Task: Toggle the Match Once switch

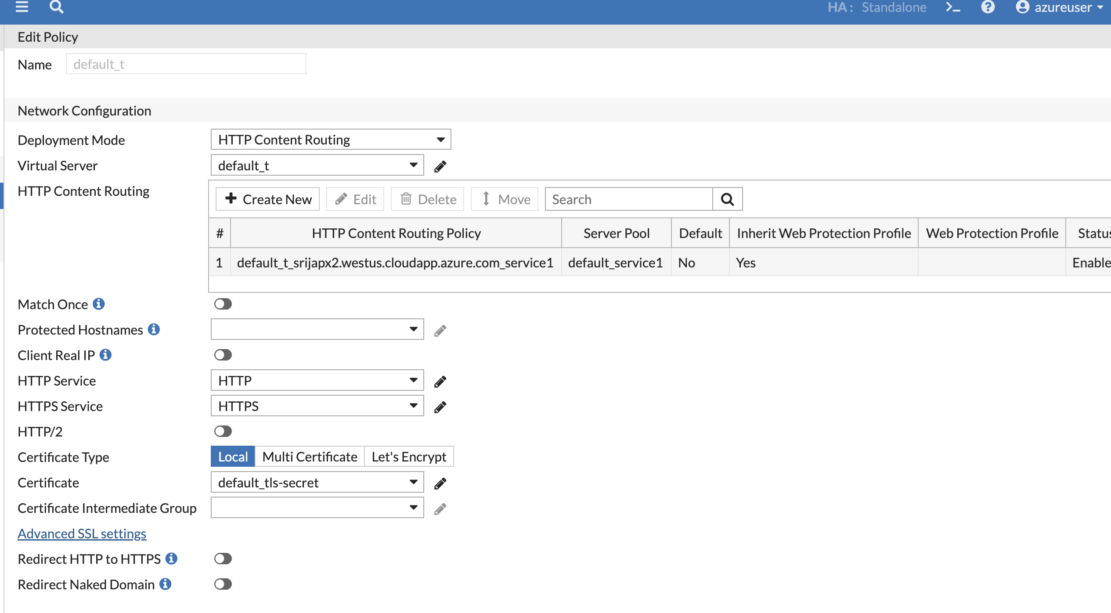Action: (x=223, y=304)
